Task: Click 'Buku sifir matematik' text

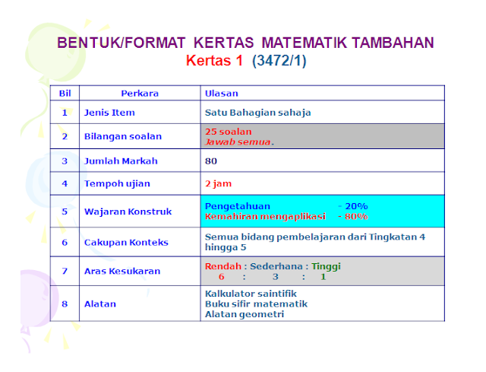Action: pyautogui.click(x=256, y=304)
